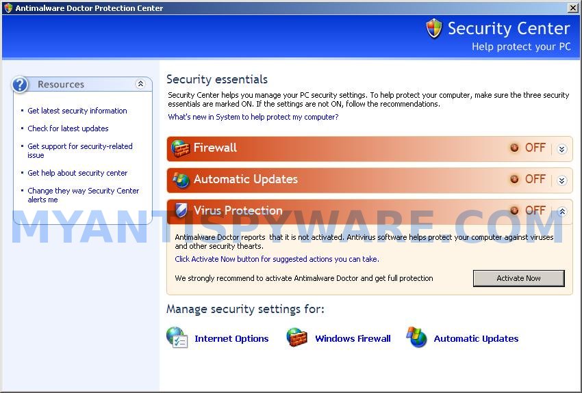Click the Resources question mark icon
This screenshot has width=582, height=393.
click(20, 85)
